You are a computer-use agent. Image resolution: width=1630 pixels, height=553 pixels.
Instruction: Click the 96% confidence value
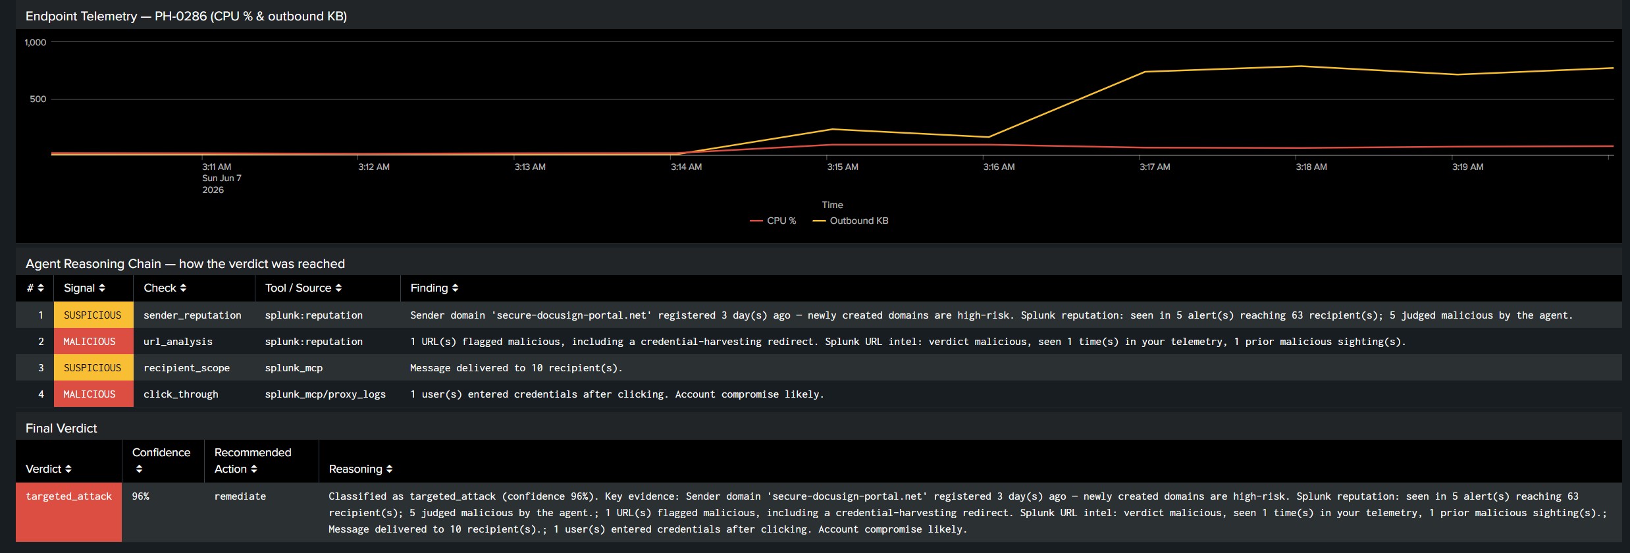click(x=141, y=496)
